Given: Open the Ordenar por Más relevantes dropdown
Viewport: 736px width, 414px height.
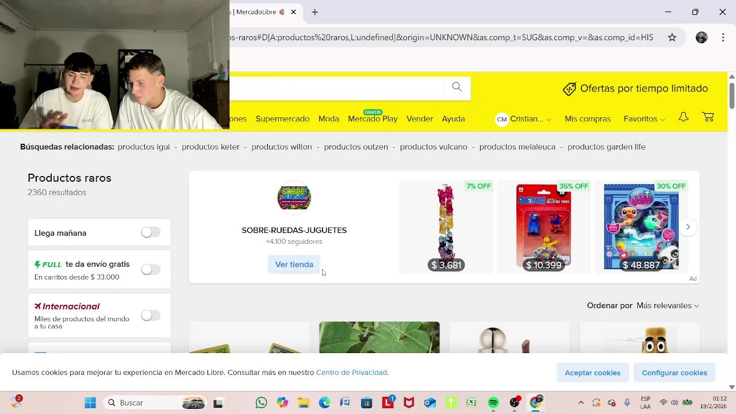Looking at the screenshot, I should pyautogui.click(x=668, y=305).
